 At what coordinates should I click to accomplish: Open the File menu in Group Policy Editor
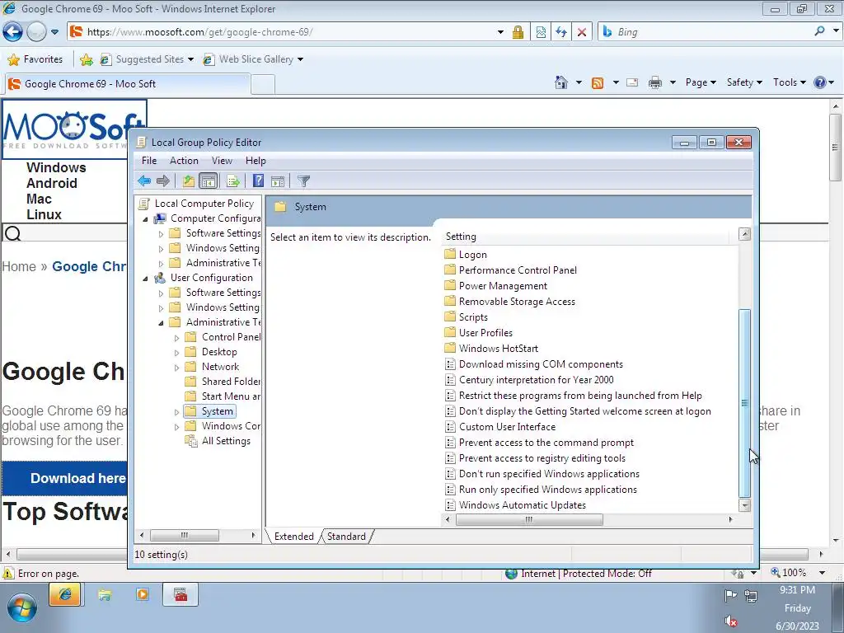[x=149, y=161]
